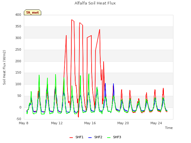
Task: Click the May 20 x-axis label
Action: [x=123, y=123]
